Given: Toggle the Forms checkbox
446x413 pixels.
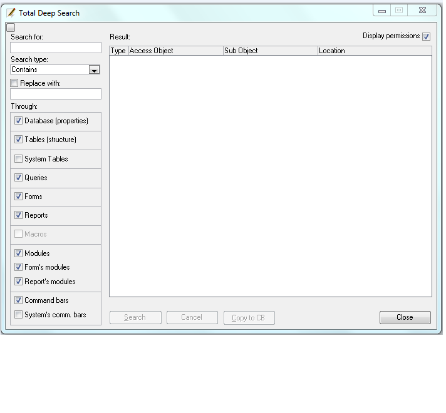Looking at the screenshot, I should pos(19,196).
